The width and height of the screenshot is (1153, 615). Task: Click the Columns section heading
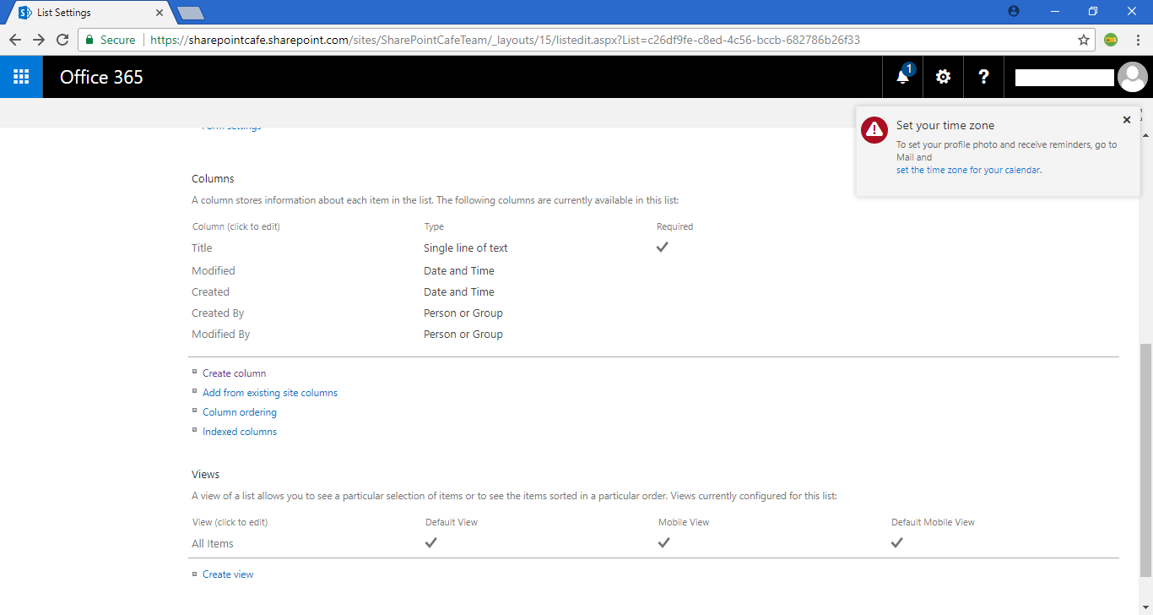213,179
